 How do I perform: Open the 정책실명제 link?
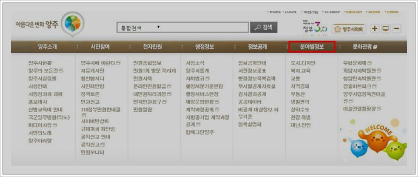pyautogui.click(x=250, y=124)
